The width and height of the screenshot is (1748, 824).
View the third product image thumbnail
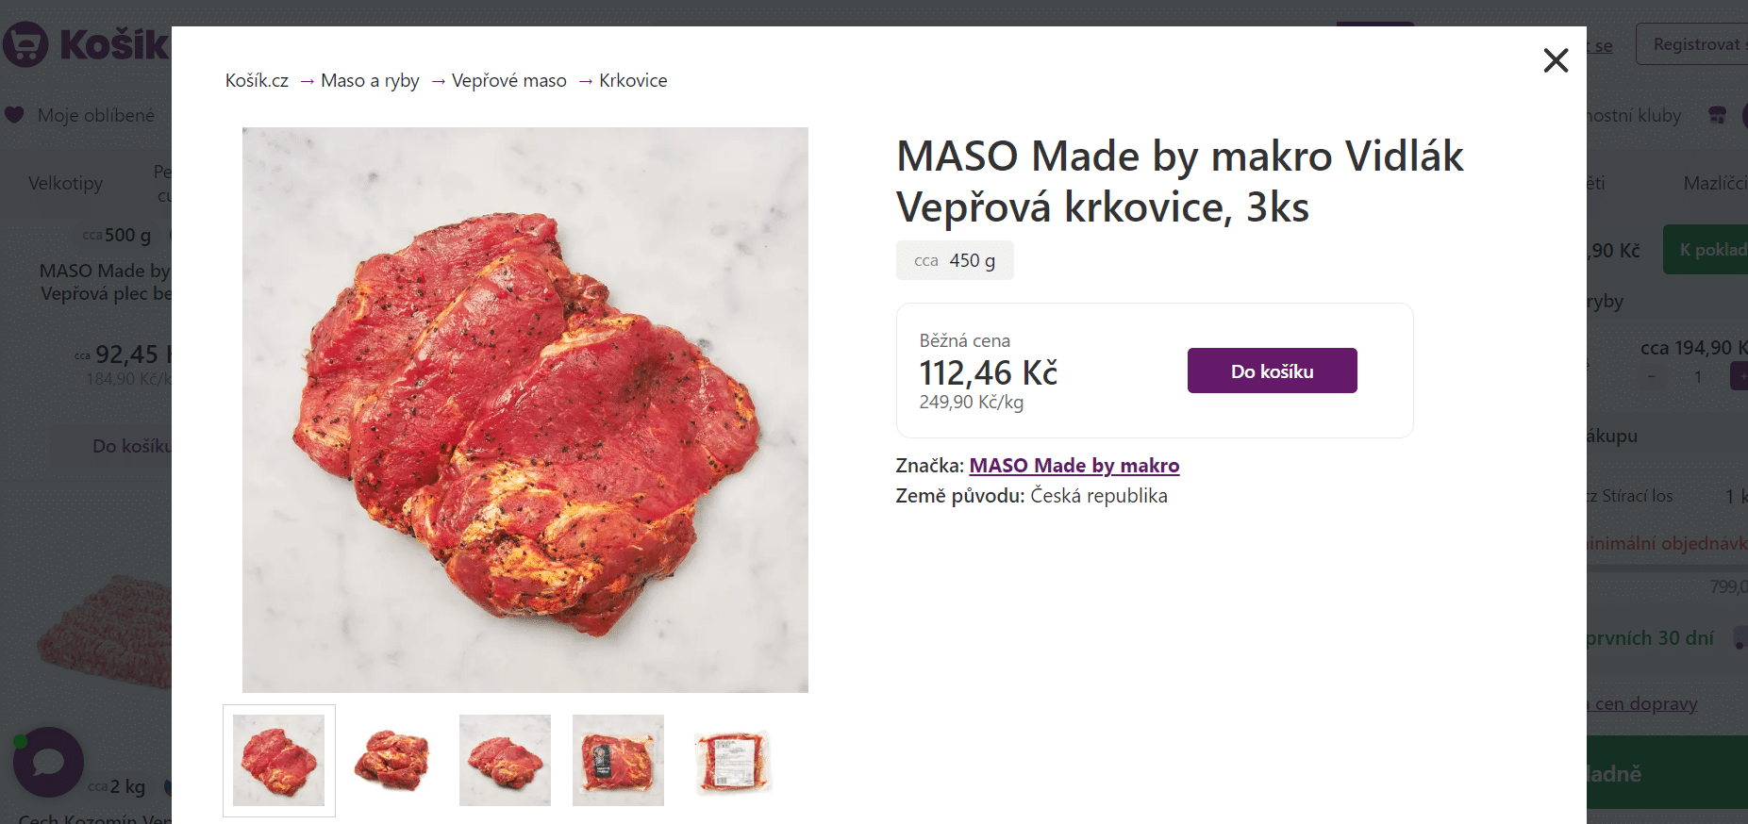(505, 760)
